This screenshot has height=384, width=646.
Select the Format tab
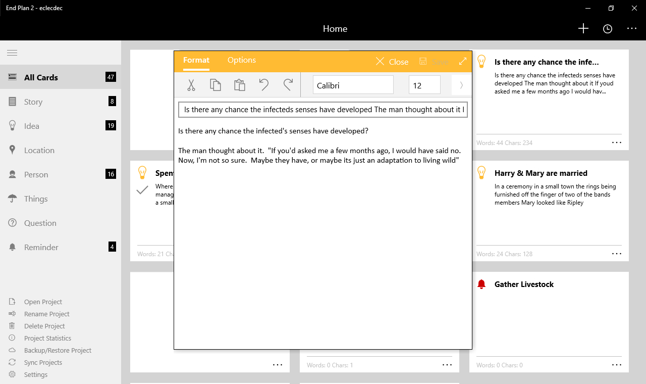(x=196, y=60)
